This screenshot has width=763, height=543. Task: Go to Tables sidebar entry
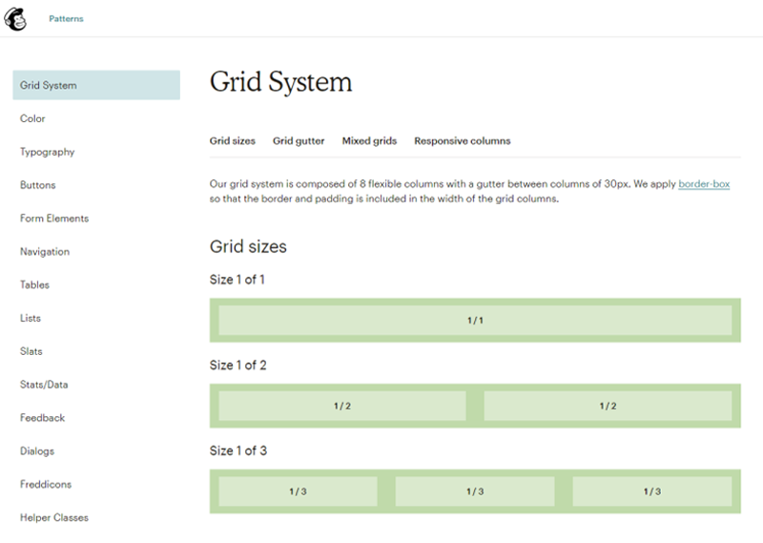[34, 285]
